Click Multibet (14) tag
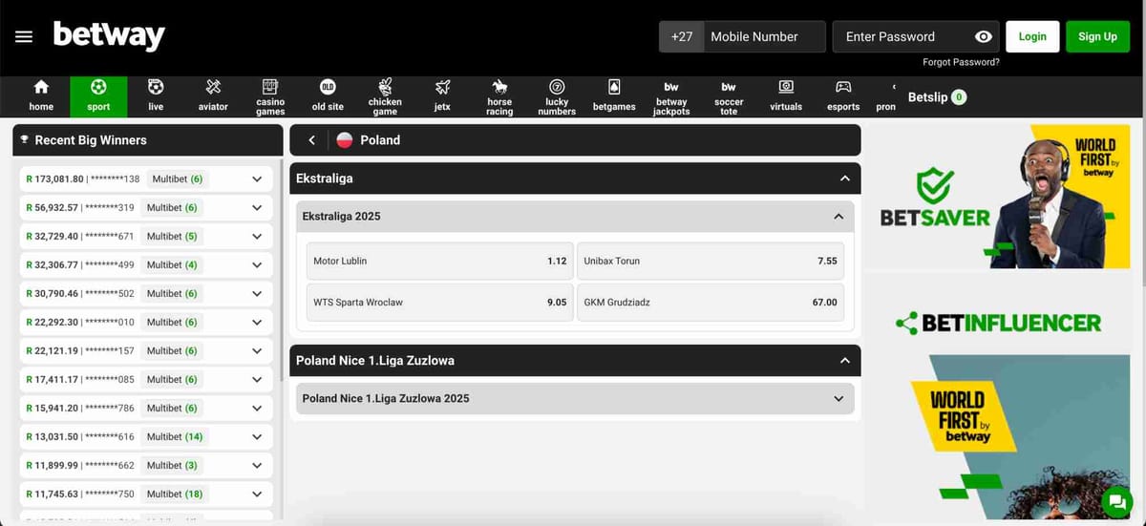This screenshot has height=526, width=1146. click(175, 436)
